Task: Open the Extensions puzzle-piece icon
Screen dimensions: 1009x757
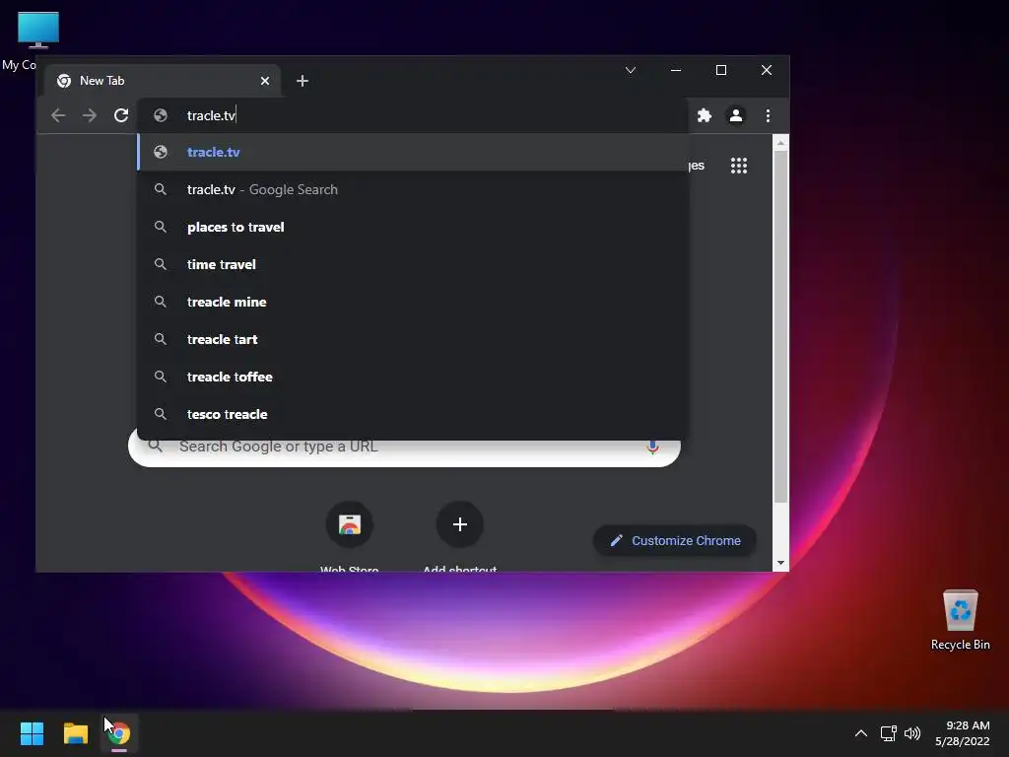Action: coord(705,115)
